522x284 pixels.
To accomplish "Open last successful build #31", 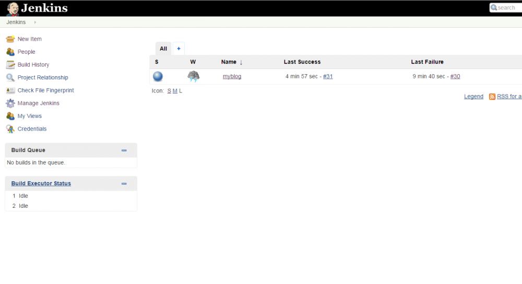I will (x=328, y=76).
